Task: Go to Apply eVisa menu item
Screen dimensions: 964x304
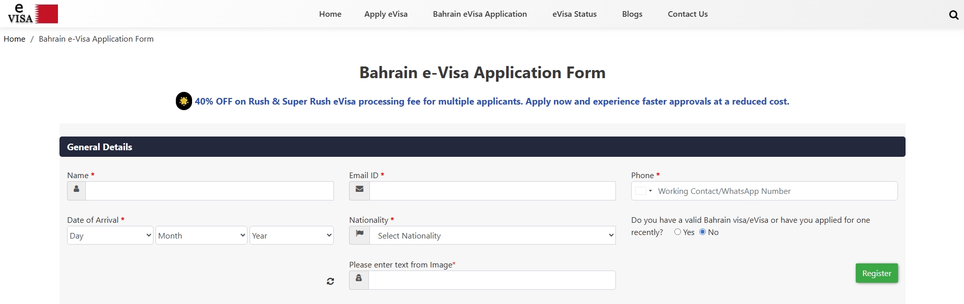Action: coord(386,14)
